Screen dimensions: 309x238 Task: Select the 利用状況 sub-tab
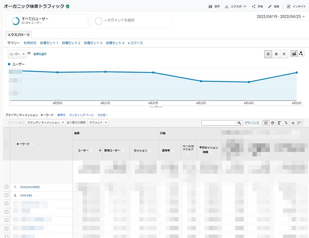(30, 43)
